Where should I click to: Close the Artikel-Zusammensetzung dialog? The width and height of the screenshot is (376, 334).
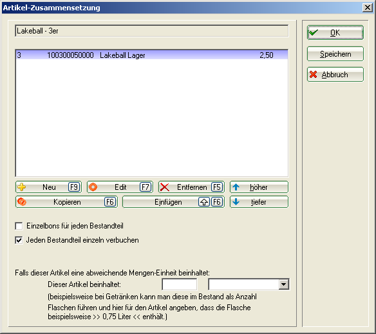point(368,8)
